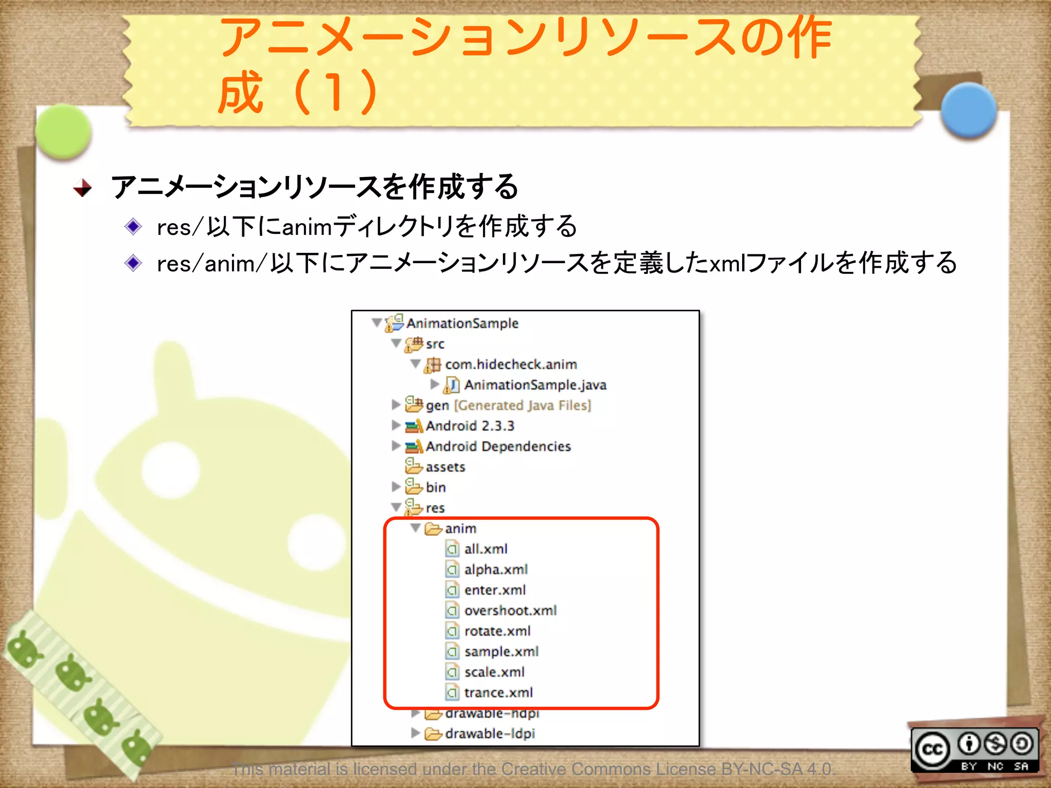Click the AnimationSample.java file icon
Screen dimensions: 1051x788
pos(452,385)
